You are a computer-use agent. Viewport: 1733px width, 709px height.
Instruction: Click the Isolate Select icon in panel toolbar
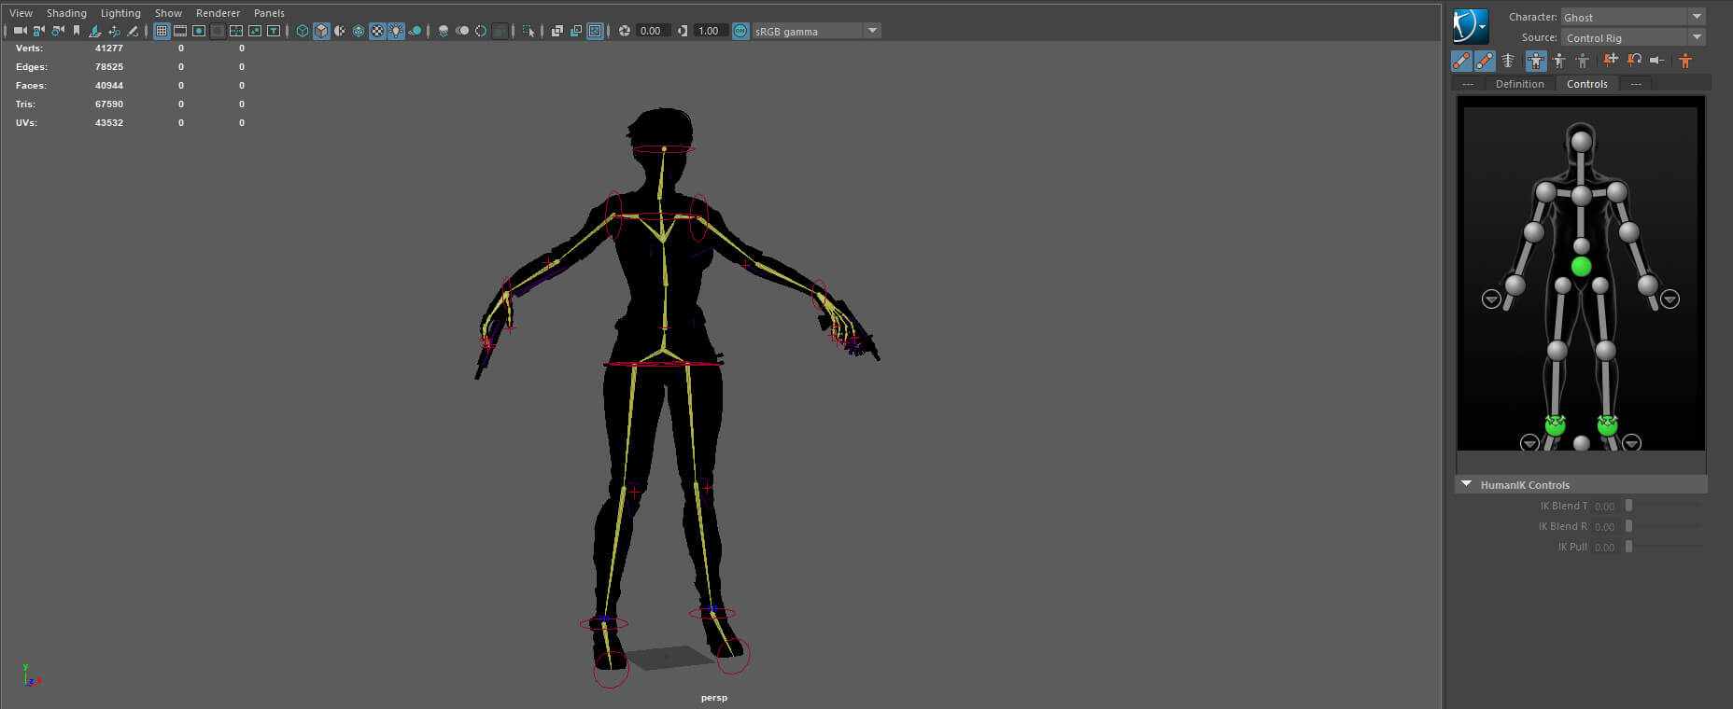[528, 31]
